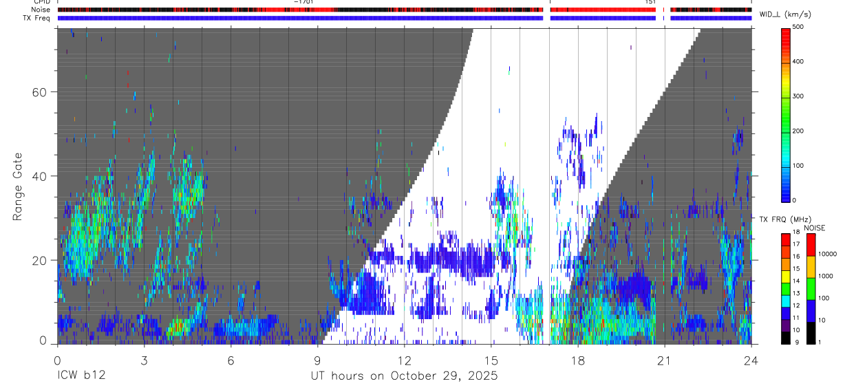
Task: Click the 'Range Gate' y-axis title
Action: pos(17,186)
